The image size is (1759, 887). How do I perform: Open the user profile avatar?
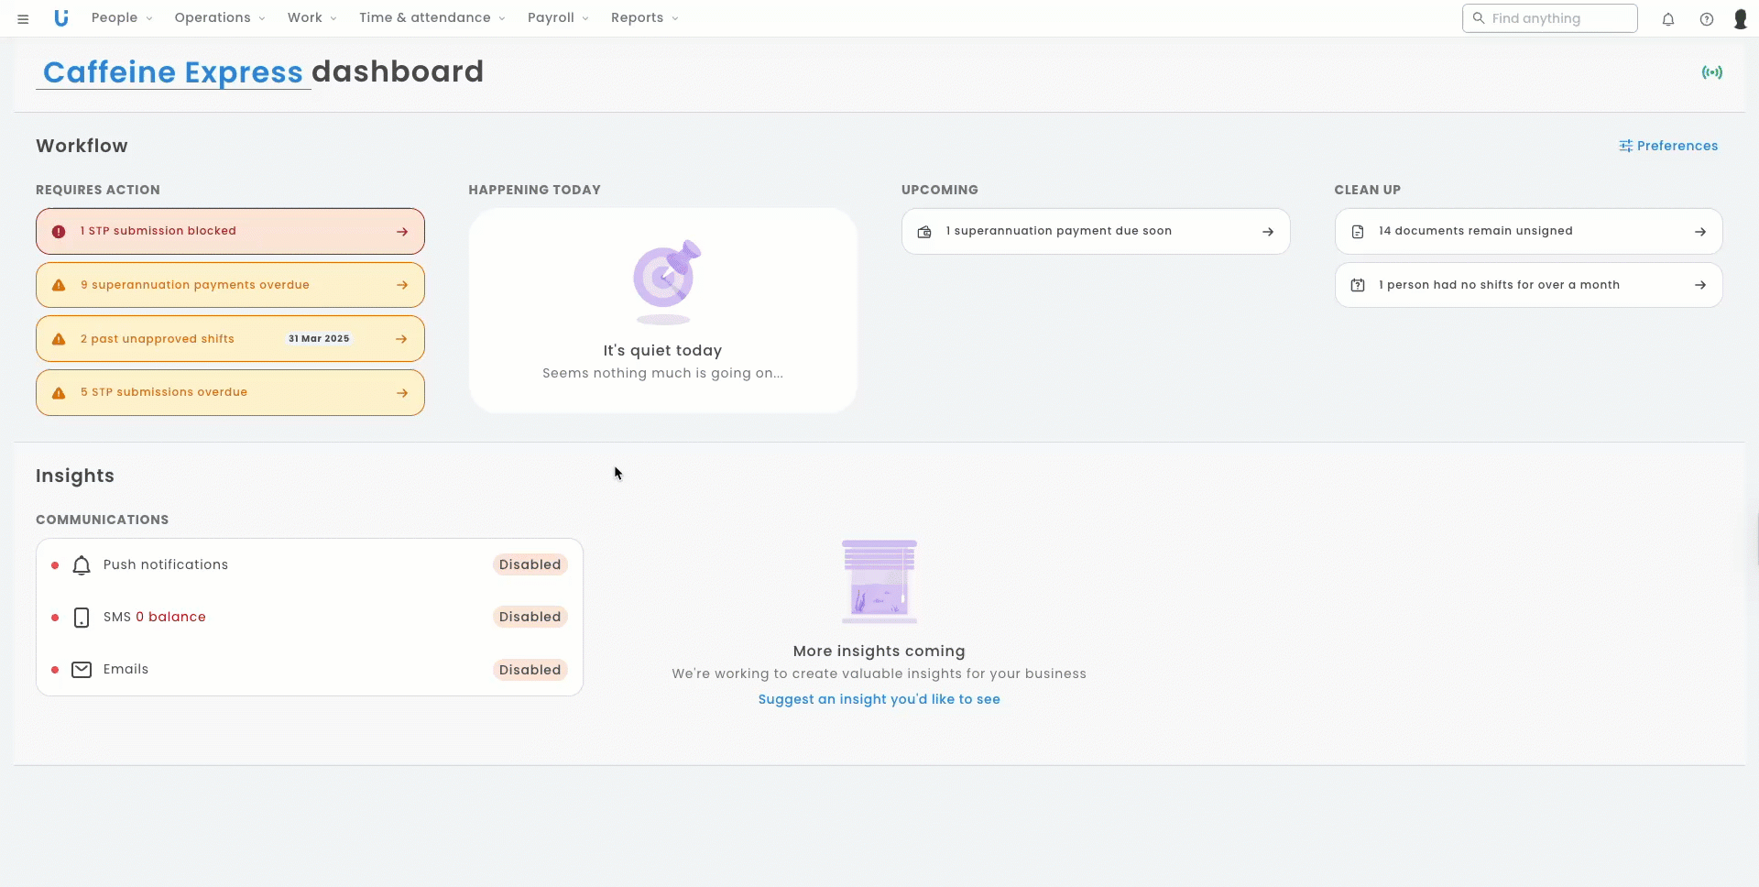pos(1741,19)
